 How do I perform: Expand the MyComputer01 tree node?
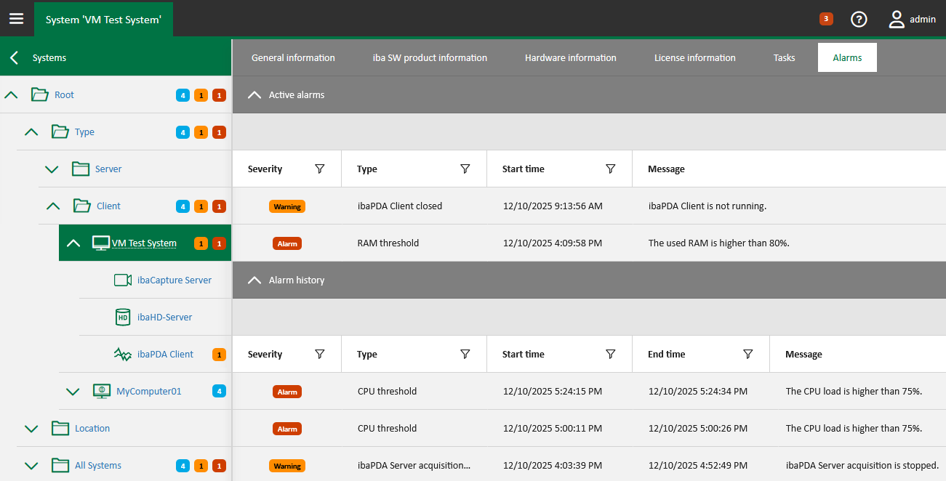[72, 392]
